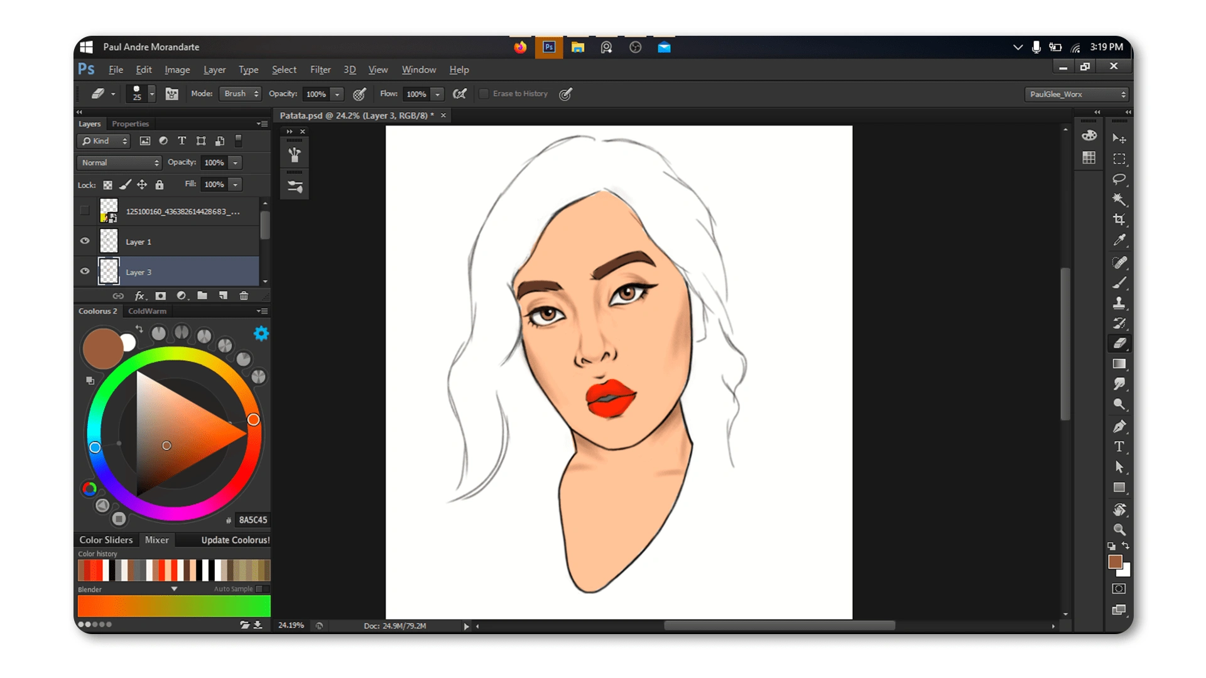Viewport: 1206px width, 678px height.
Task: Open the Mail app from taskbar
Action: (x=664, y=47)
